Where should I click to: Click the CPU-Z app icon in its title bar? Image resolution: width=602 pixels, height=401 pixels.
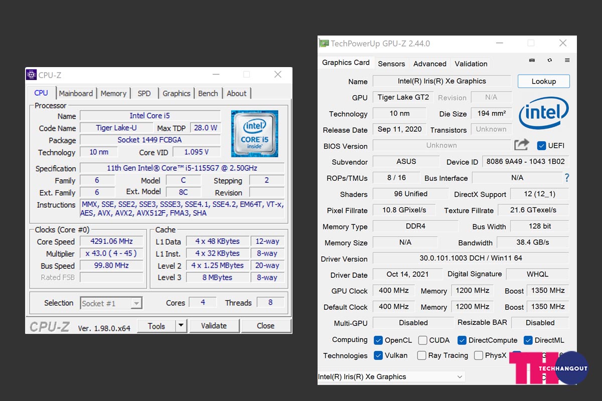pyautogui.click(x=32, y=75)
